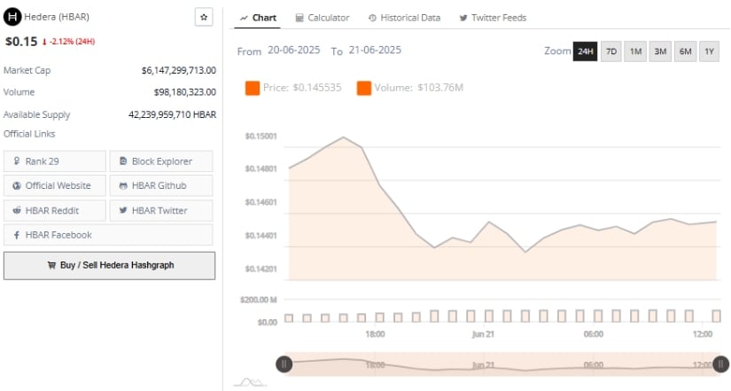Screen dimensions: 731x391
Task: Click the right range slider handle
Action: [x=720, y=364]
